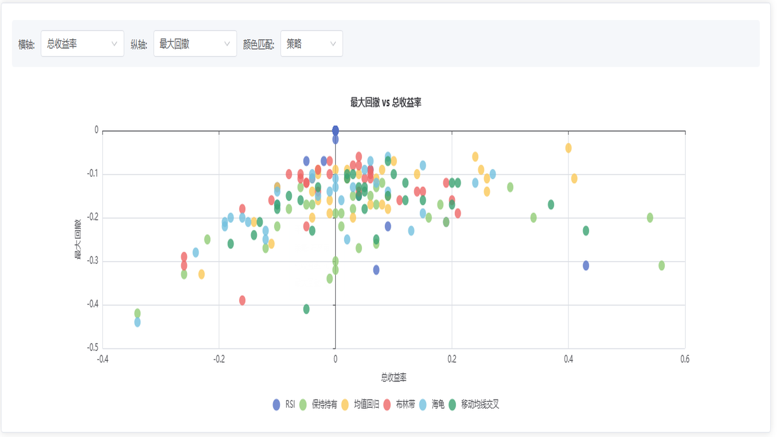Click the bottom-left green outlier data point
Image resolution: width=777 pixels, height=437 pixels.
(x=137, y=312)
